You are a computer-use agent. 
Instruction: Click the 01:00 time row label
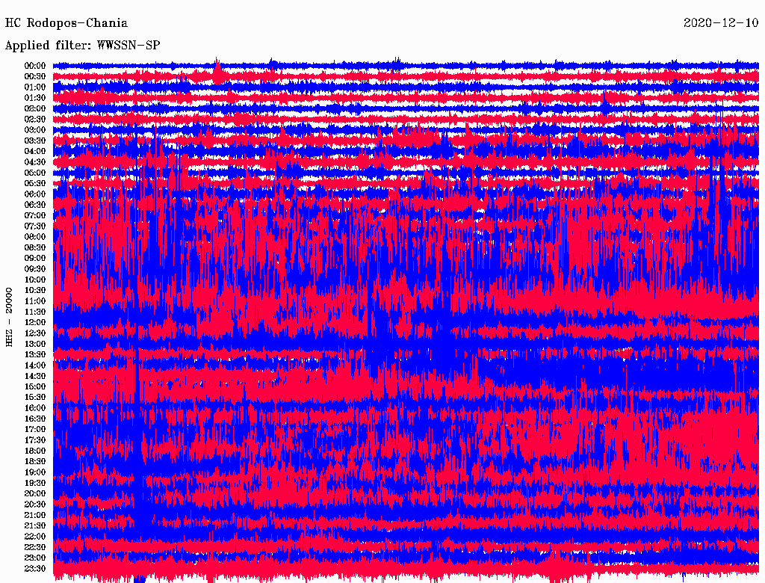click(x=35, y=87)
